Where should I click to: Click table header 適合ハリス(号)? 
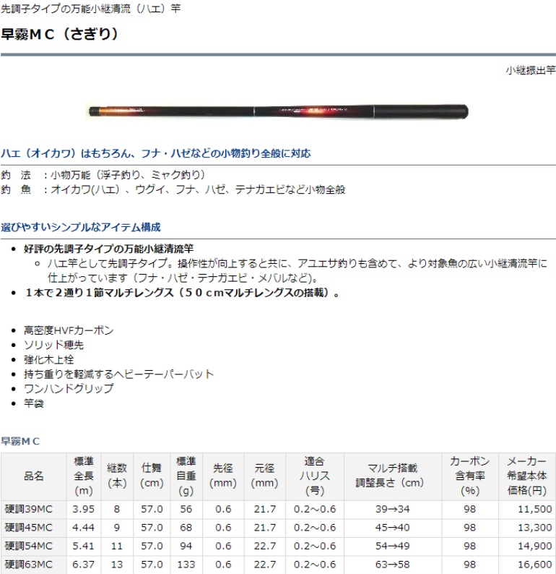tap(315, 476)
